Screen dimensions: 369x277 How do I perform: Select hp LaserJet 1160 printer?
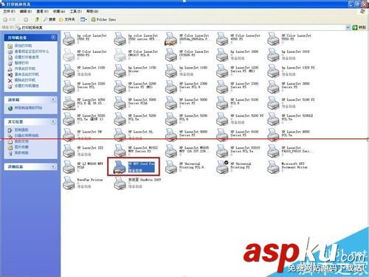(x=187, y=71)
